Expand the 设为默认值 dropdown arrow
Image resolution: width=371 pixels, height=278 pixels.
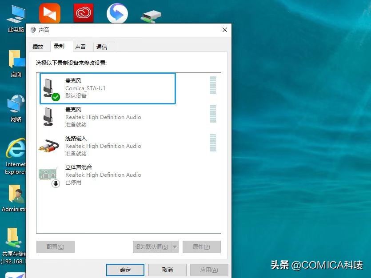click(175, 246)
